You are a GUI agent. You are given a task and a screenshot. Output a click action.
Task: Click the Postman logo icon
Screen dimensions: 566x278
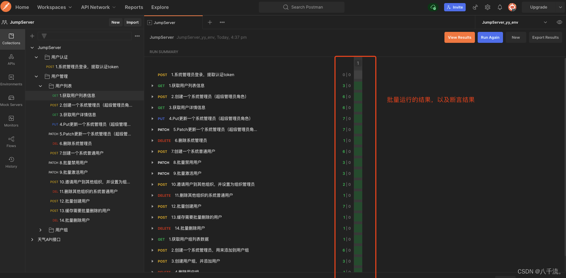pos(6,7)
